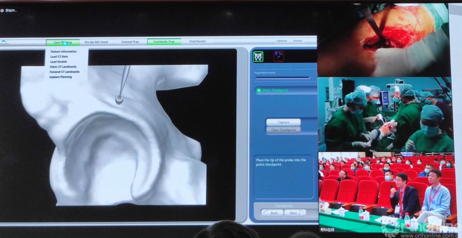The width and height of the screenshot is (462, 238).
Task: Click the Next navigation button
Action: click(293, 213)
